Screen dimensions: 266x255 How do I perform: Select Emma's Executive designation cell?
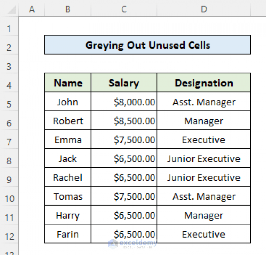pyautogui.click(x=204, y=139)
